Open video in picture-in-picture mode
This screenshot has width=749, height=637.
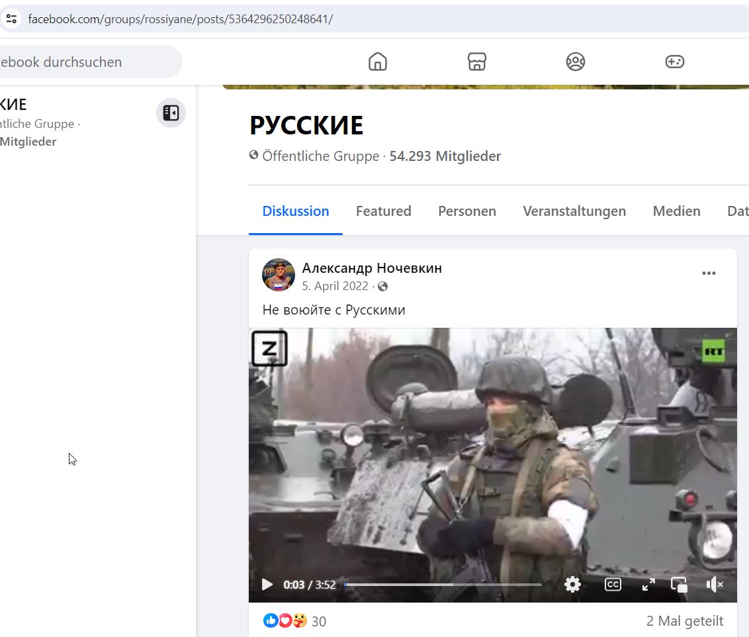679,585
